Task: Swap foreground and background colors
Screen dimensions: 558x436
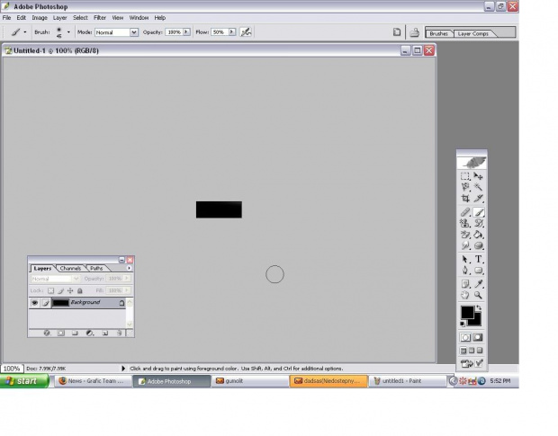Action: point(479,307)
